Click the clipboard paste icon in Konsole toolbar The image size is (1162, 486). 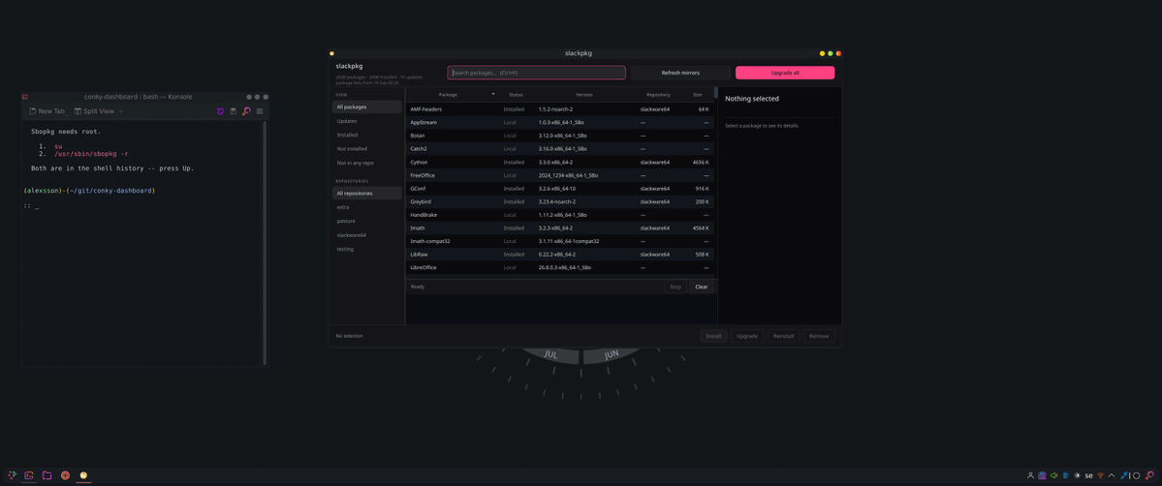tap(233, 111)
